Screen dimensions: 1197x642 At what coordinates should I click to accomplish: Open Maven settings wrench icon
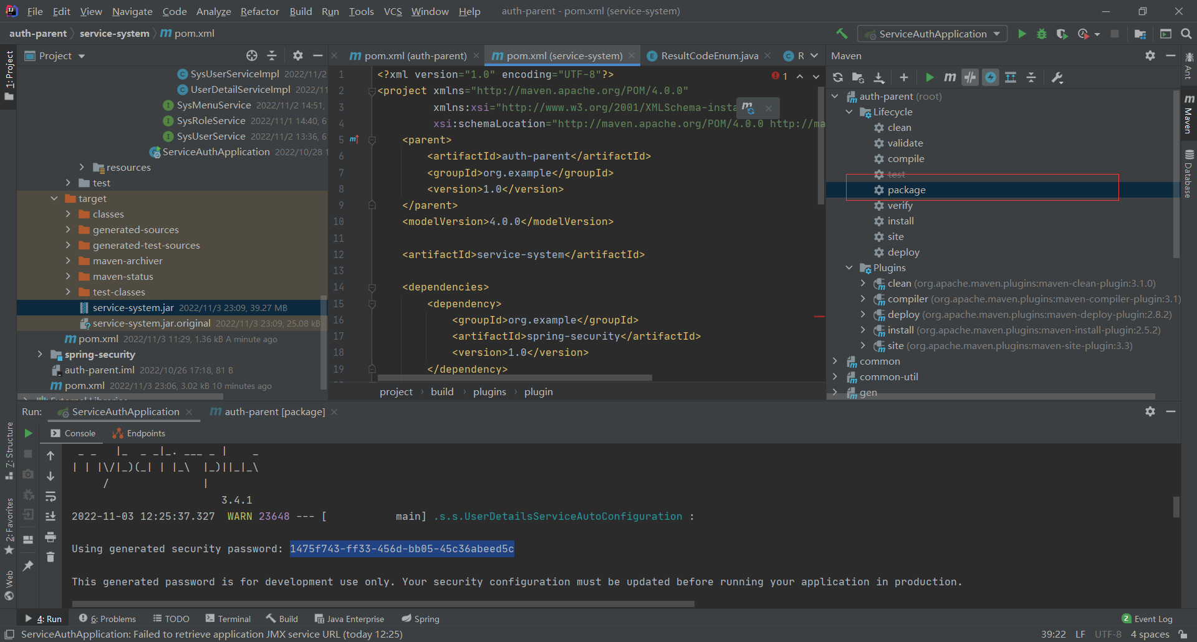(1057, 77)
